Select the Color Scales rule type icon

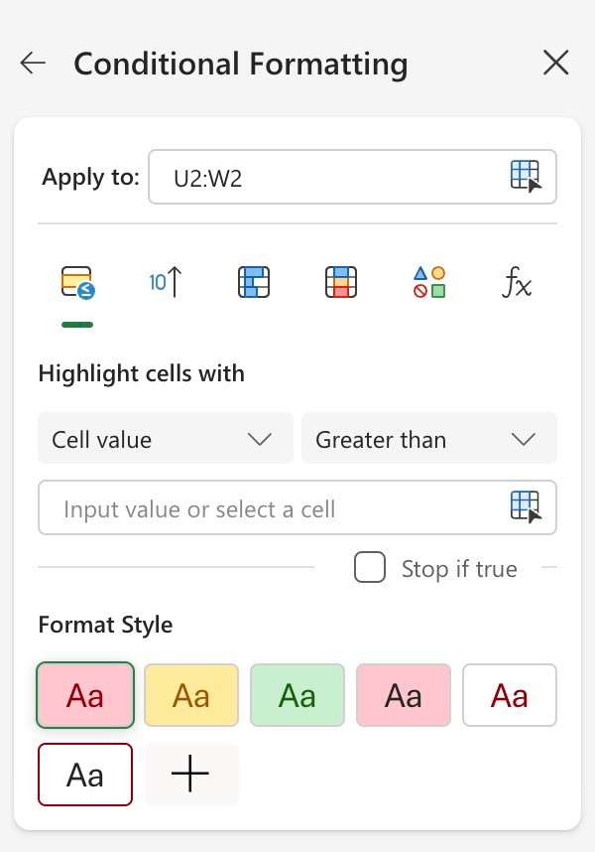[x=341, y=282]
